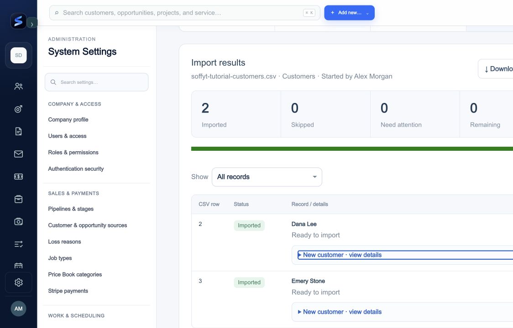
Task: Open Company profile settings
Action: tap(68, 119)
